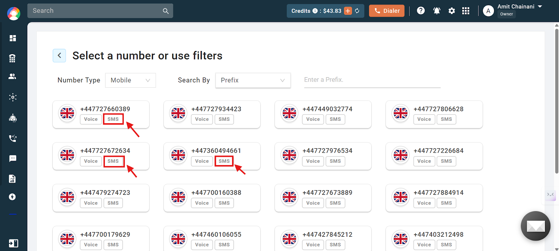
Task: Click the credits info icon
Action: coord(315,11)
